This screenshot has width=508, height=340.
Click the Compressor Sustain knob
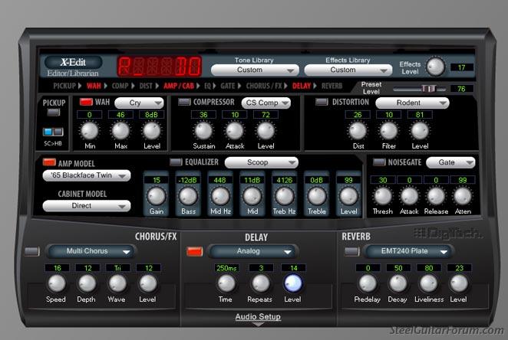[203, 131]
